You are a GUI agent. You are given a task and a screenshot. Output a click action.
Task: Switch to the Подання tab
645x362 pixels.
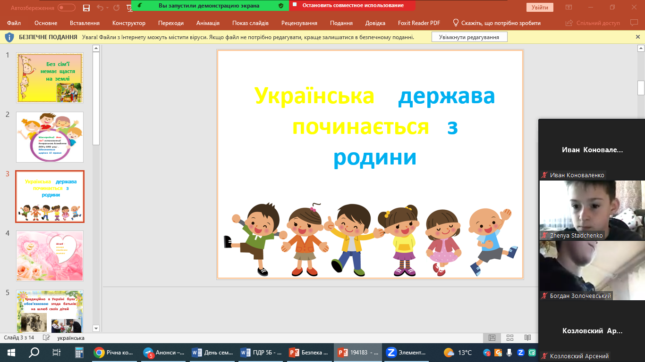point(341,23)
